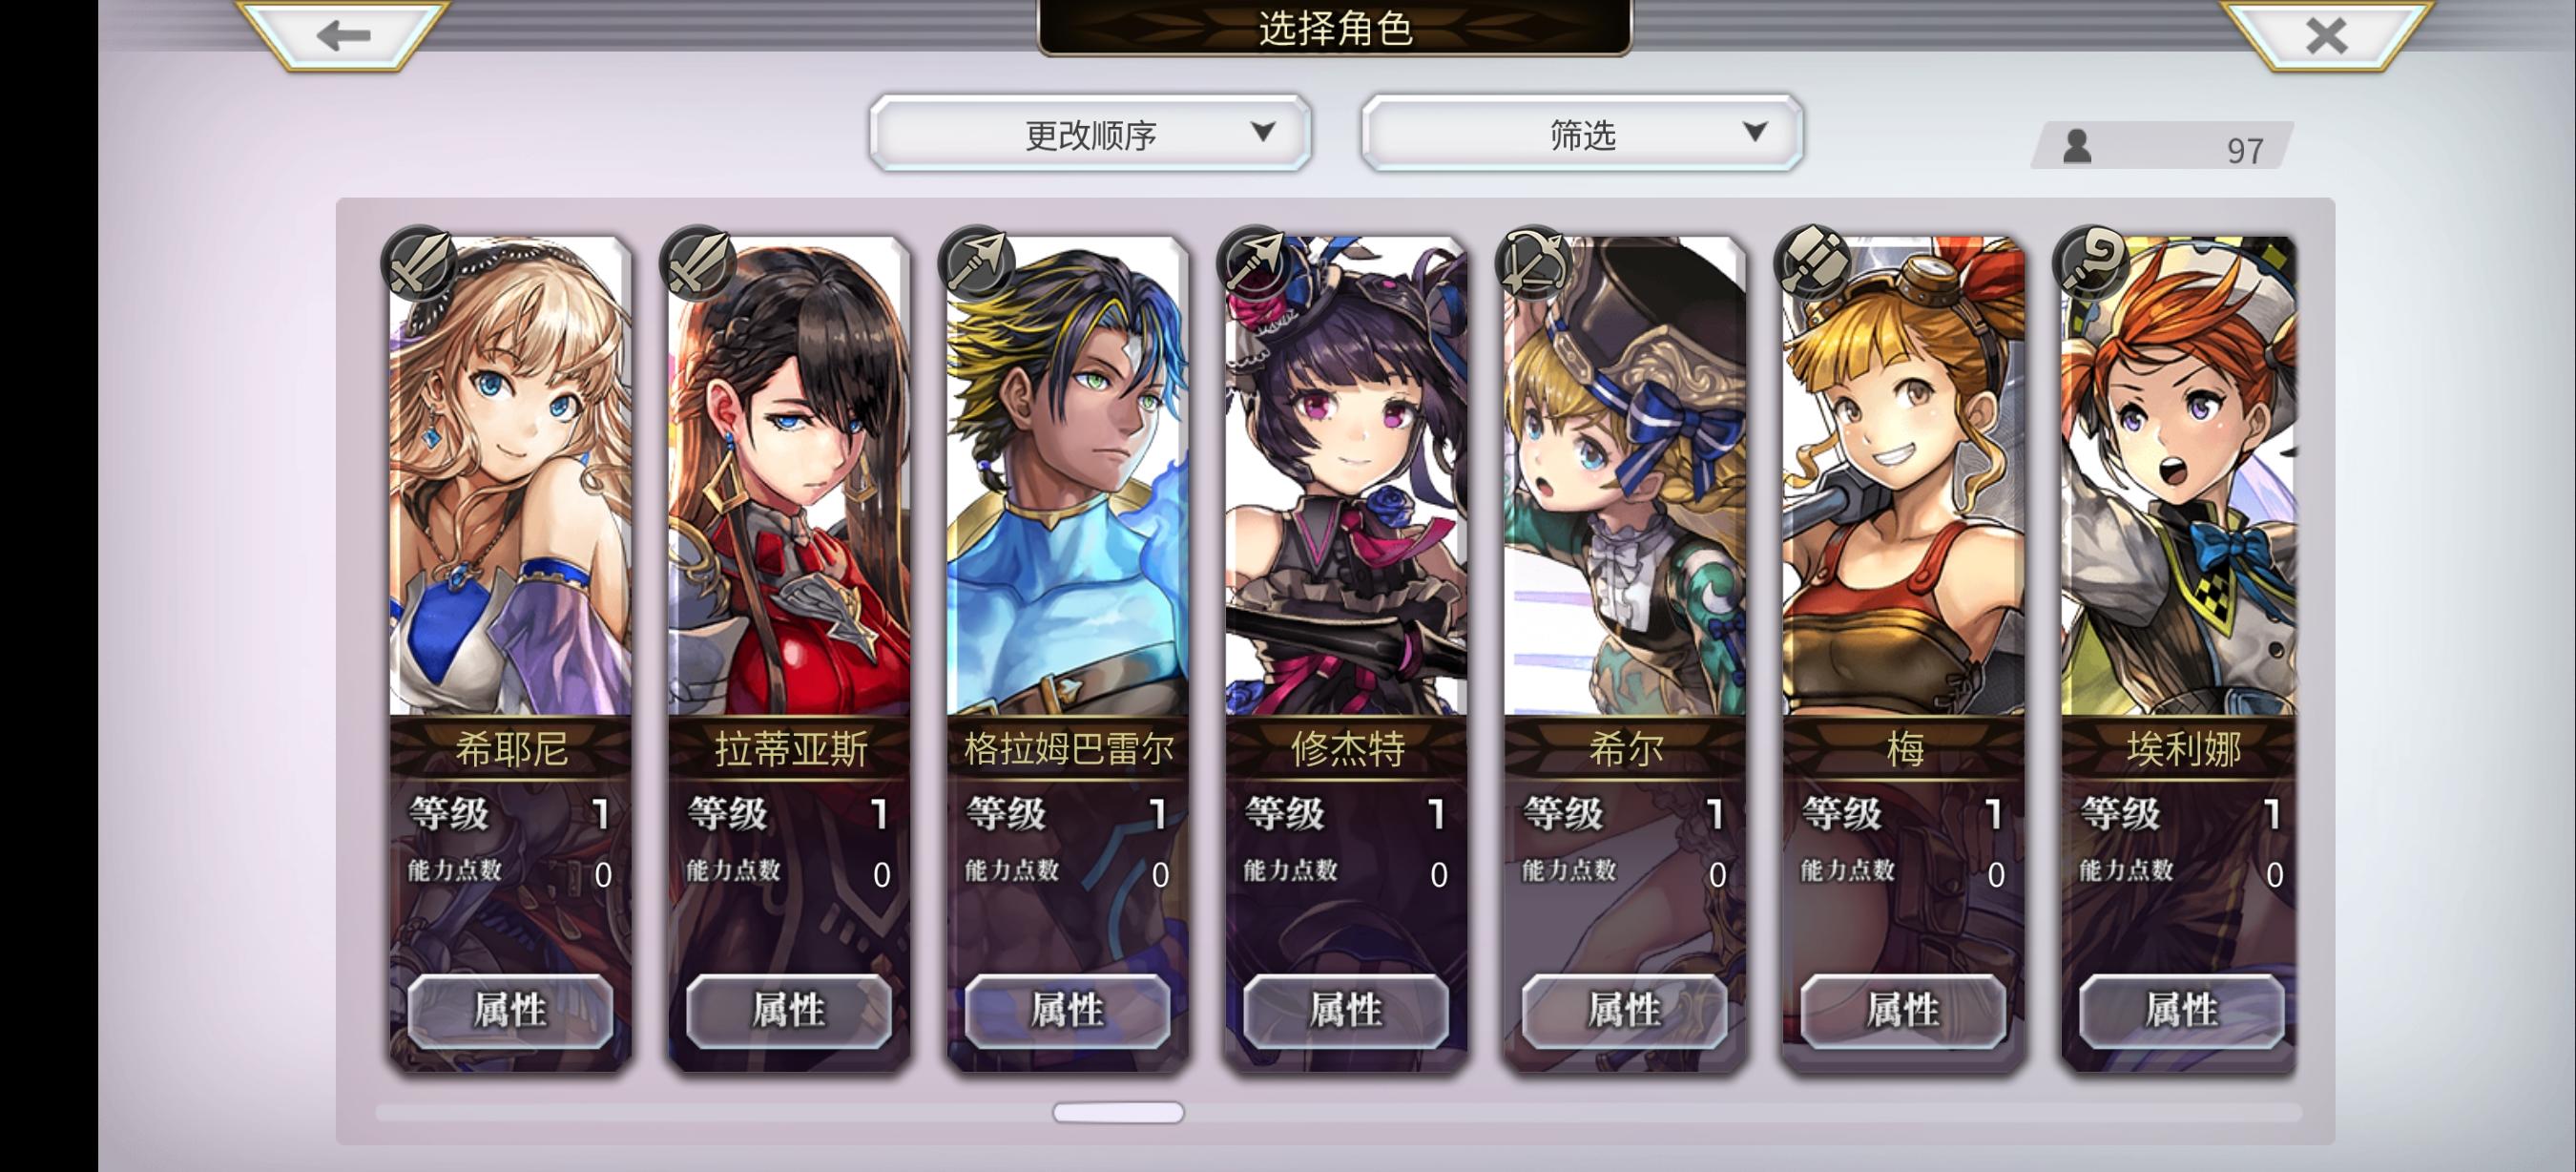Choose the 梅 character portrait
Viewport: 2576px width, 1172px height.
tap(1903, 476)
